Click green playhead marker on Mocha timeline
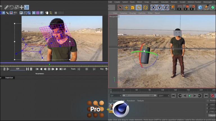216x121 pixels. pyautogui.click(x=49, y=64)
